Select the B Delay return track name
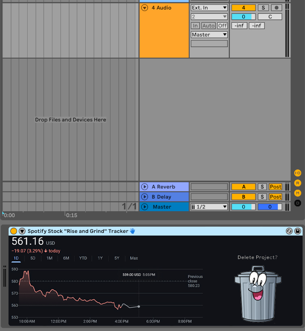The height and width of the screenshot is (331, 305). point(161,197)
